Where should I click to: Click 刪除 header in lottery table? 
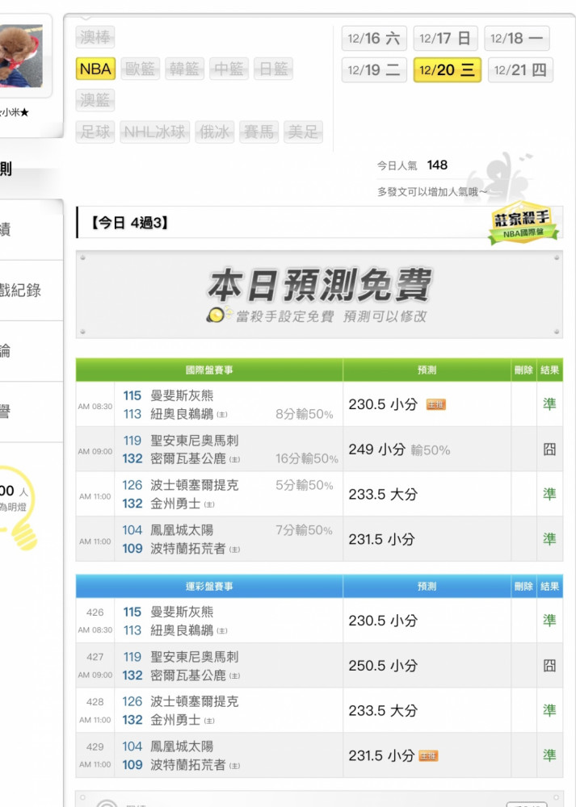coord(523,586)
